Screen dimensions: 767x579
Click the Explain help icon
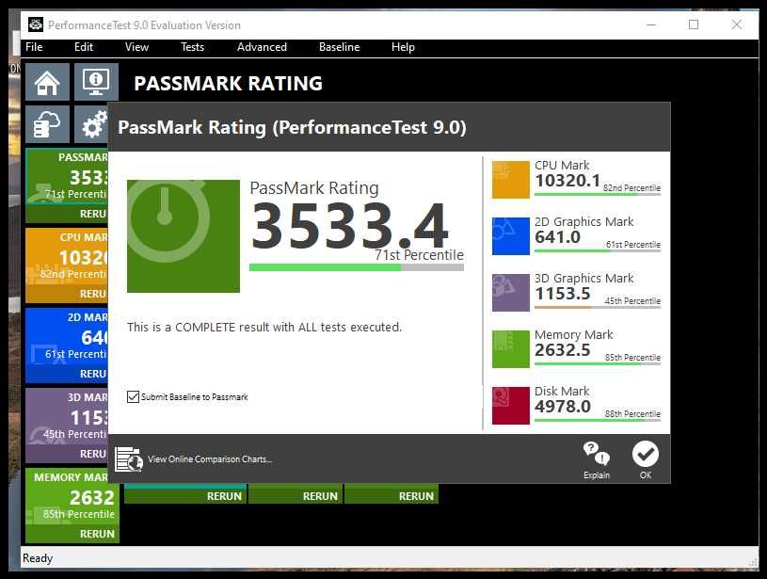point(597,454)
